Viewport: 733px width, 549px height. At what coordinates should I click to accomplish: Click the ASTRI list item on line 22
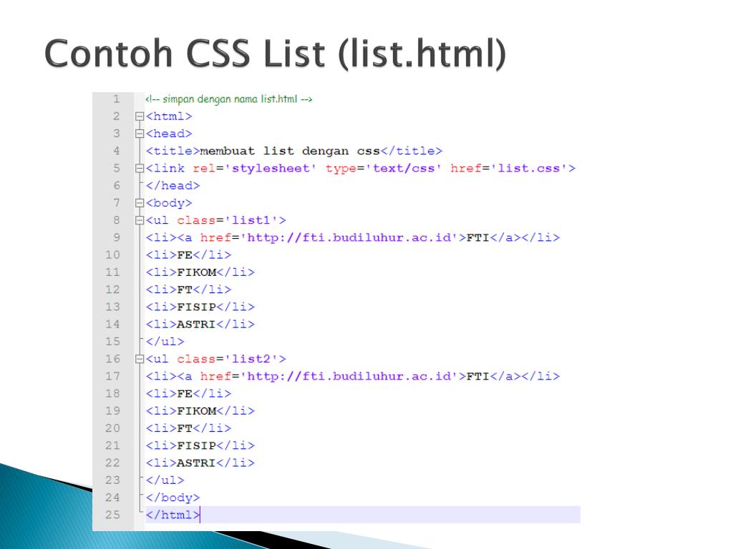click(x=200, y=463)
